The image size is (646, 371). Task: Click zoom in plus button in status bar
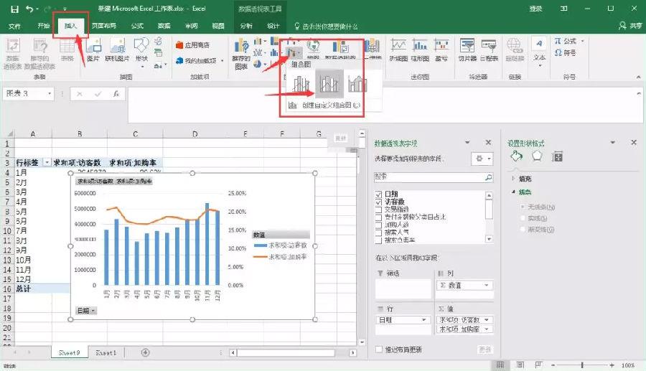[x=612, y=365]
